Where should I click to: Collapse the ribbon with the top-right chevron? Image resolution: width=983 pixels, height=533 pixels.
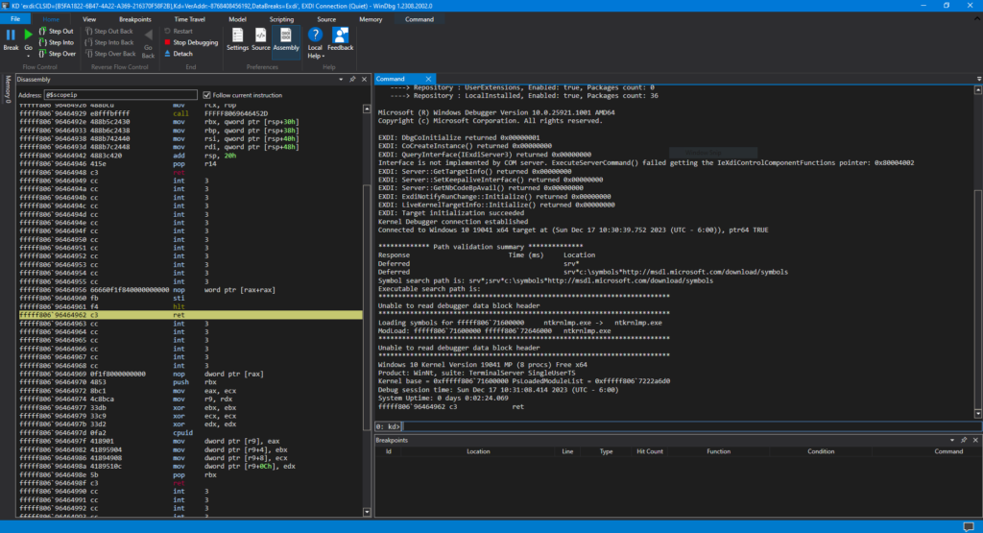[x=976, y=19]
